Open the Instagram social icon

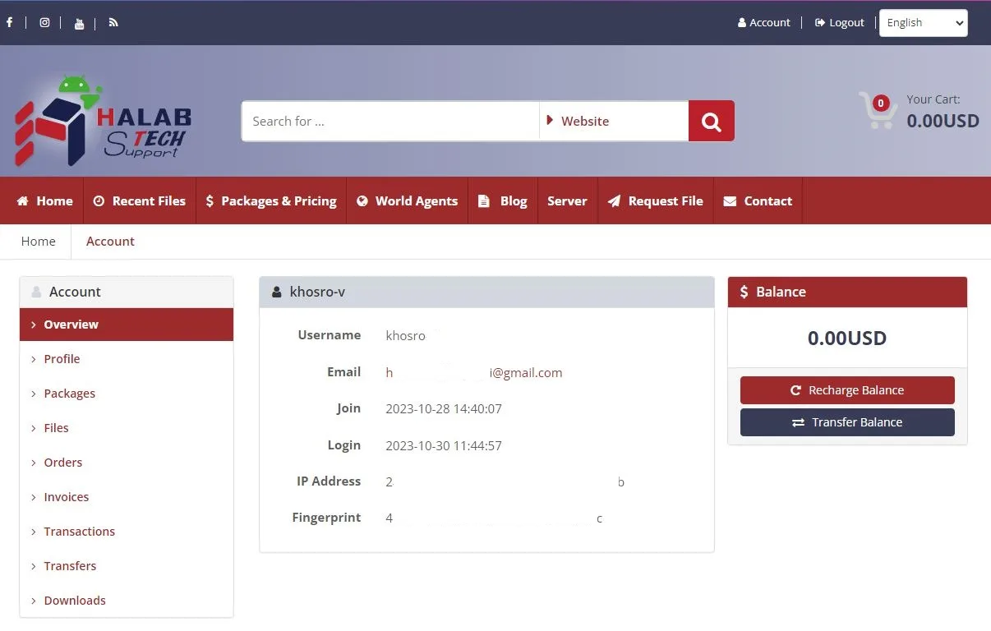click(x=44, y=23)
